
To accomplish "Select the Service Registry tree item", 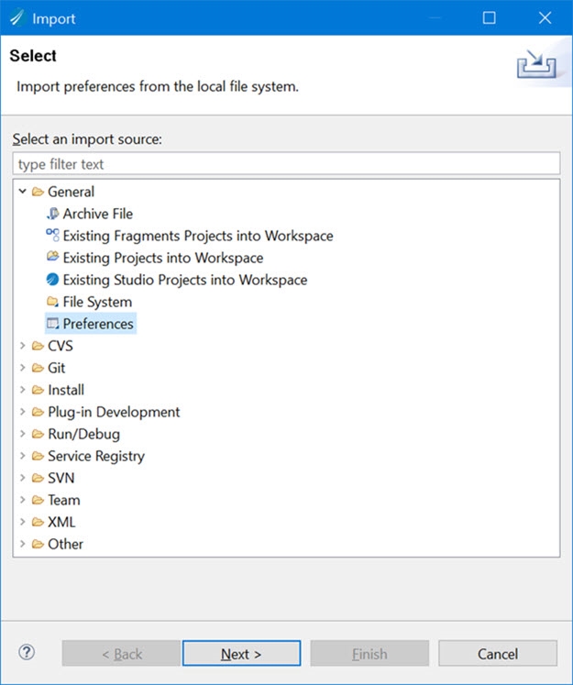I will [95, 456].
